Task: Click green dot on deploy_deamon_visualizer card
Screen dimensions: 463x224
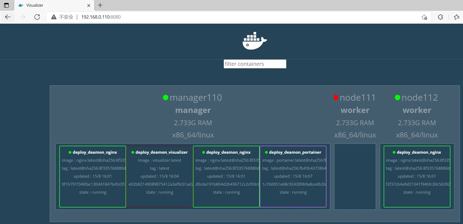Action: pyautogui.click(x=133, y=152)
